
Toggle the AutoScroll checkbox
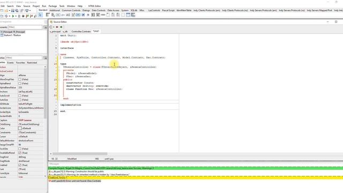point(20,95)
